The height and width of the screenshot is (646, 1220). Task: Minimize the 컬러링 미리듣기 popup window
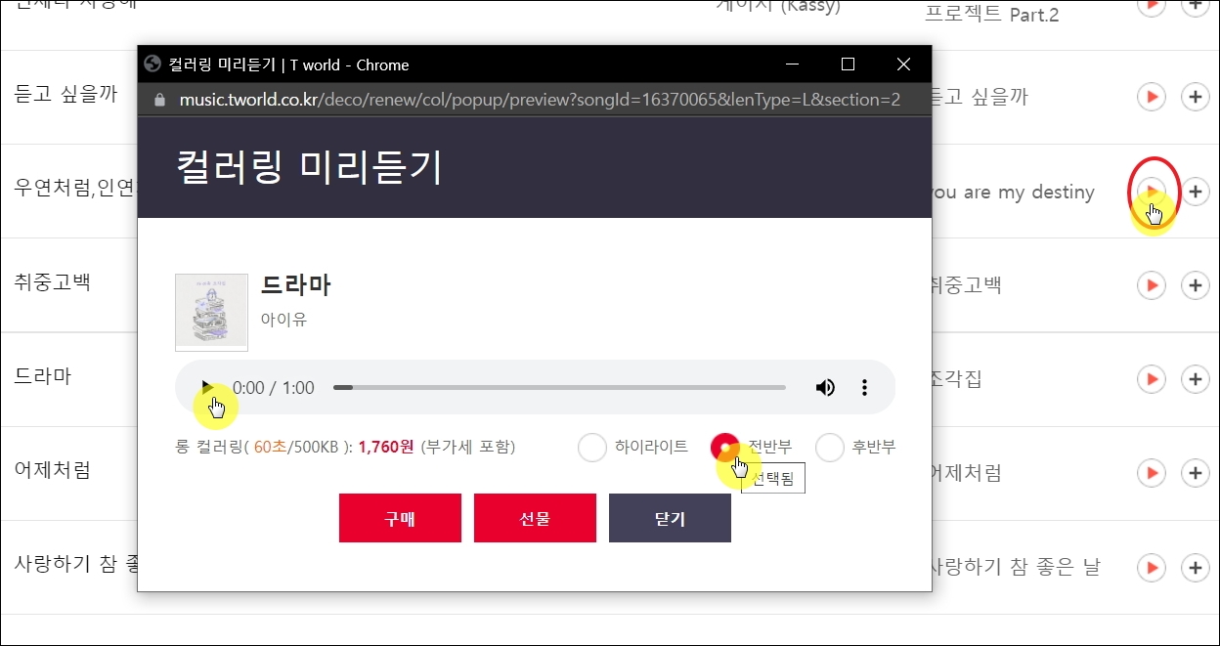coord(792,65)
